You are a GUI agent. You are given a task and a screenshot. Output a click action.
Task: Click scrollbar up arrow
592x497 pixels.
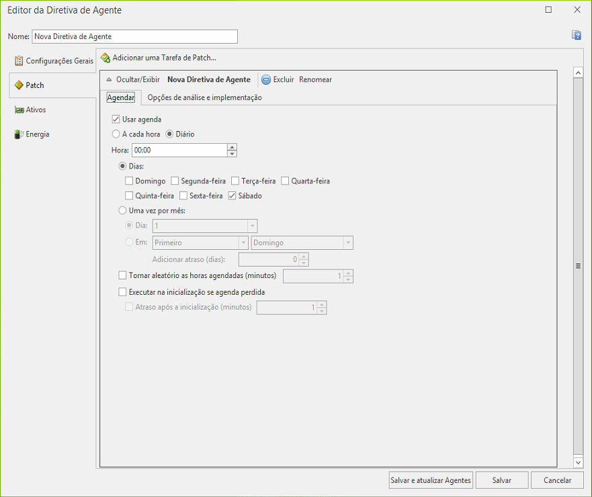tap(578, 72)
